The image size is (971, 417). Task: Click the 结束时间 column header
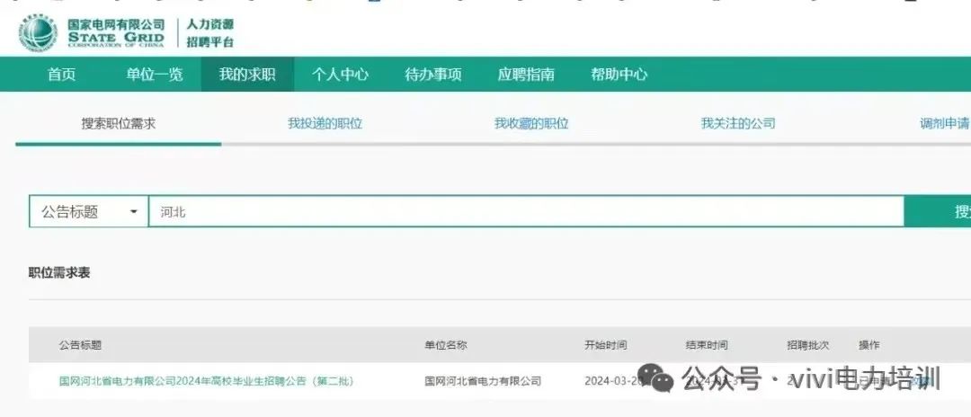pos(707,345)
